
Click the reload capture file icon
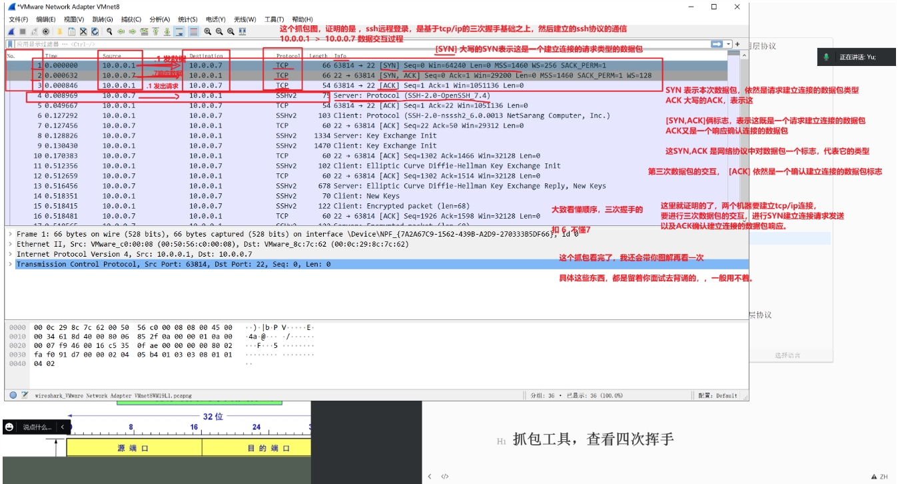95,31
